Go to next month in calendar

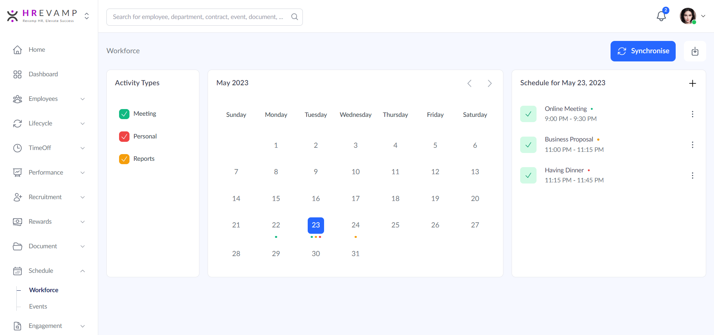tap(489, 83)
